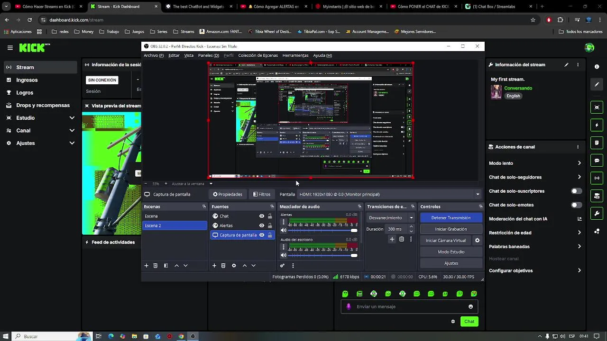
Task: Lock the Captura de pantalla source
Action: point(270,235)
